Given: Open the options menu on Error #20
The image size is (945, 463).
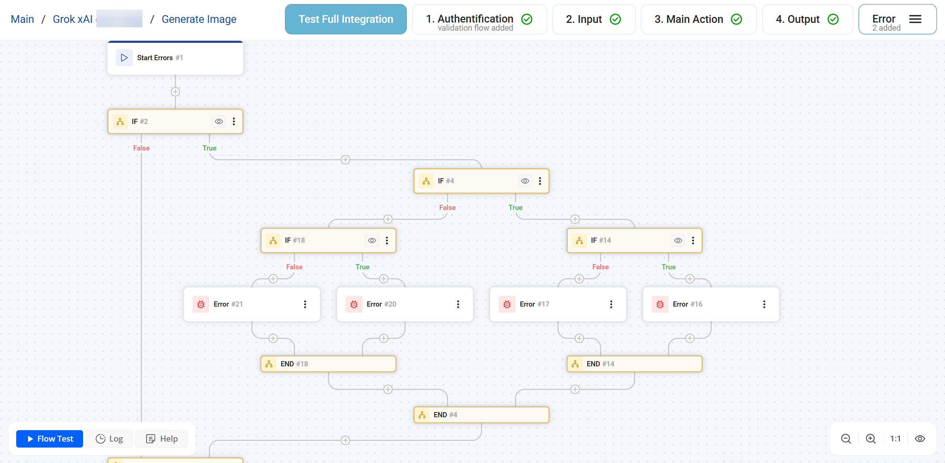Looking at the screenshot, I should (458, 304).
